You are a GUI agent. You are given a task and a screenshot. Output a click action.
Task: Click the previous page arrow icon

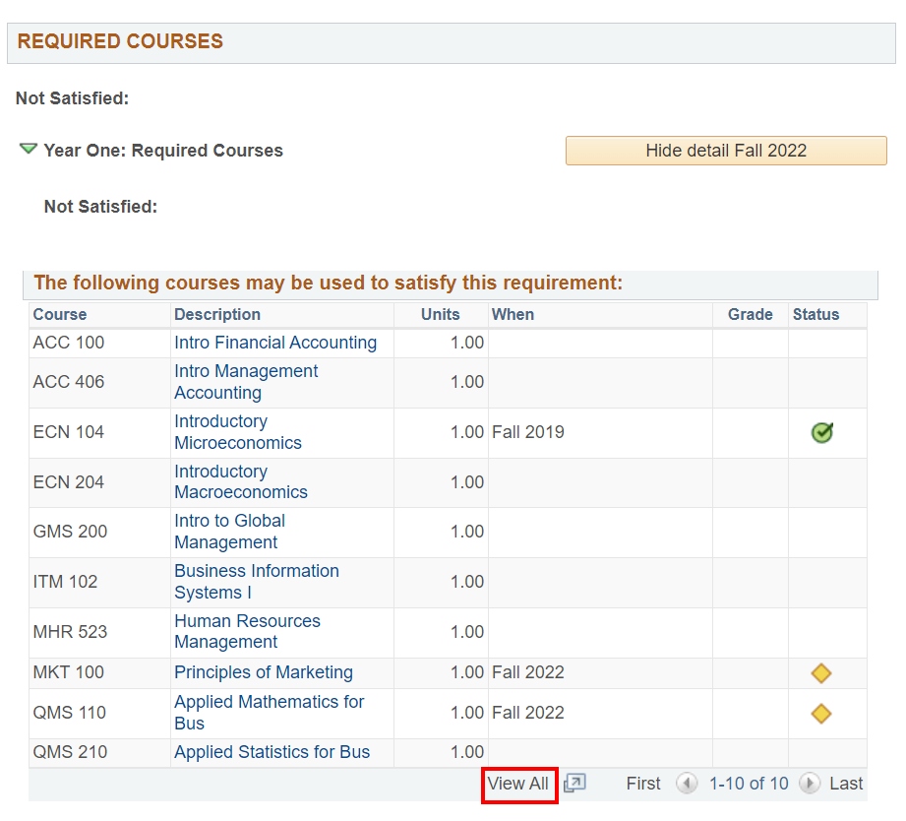[x=687, y=784]
